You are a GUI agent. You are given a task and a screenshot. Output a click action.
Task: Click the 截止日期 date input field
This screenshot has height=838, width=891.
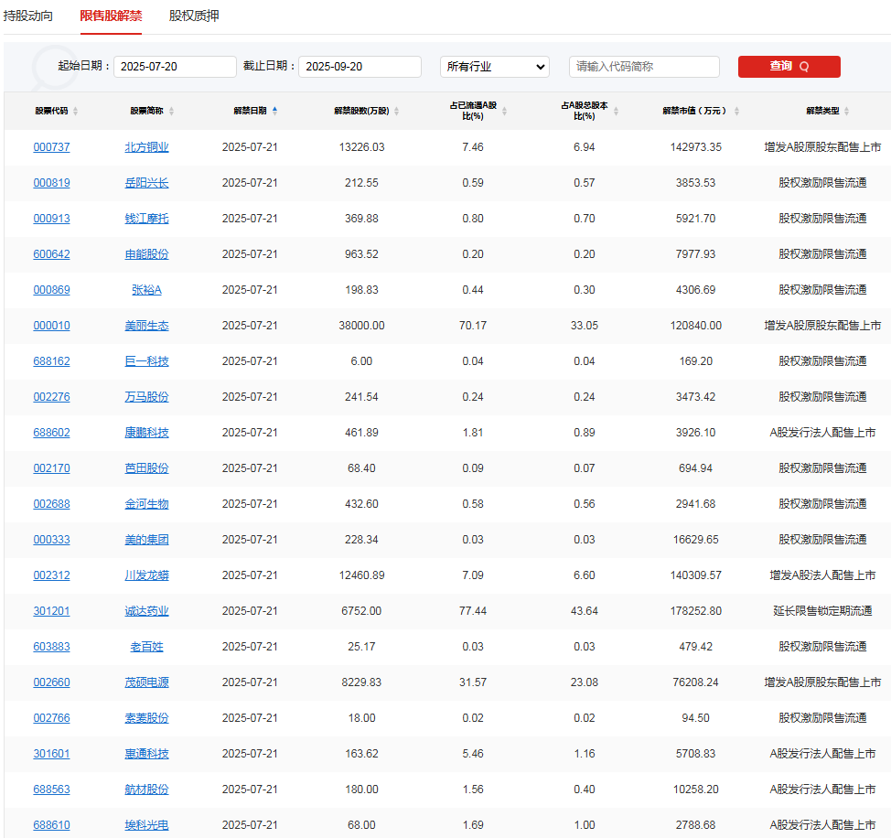[360, 67]
